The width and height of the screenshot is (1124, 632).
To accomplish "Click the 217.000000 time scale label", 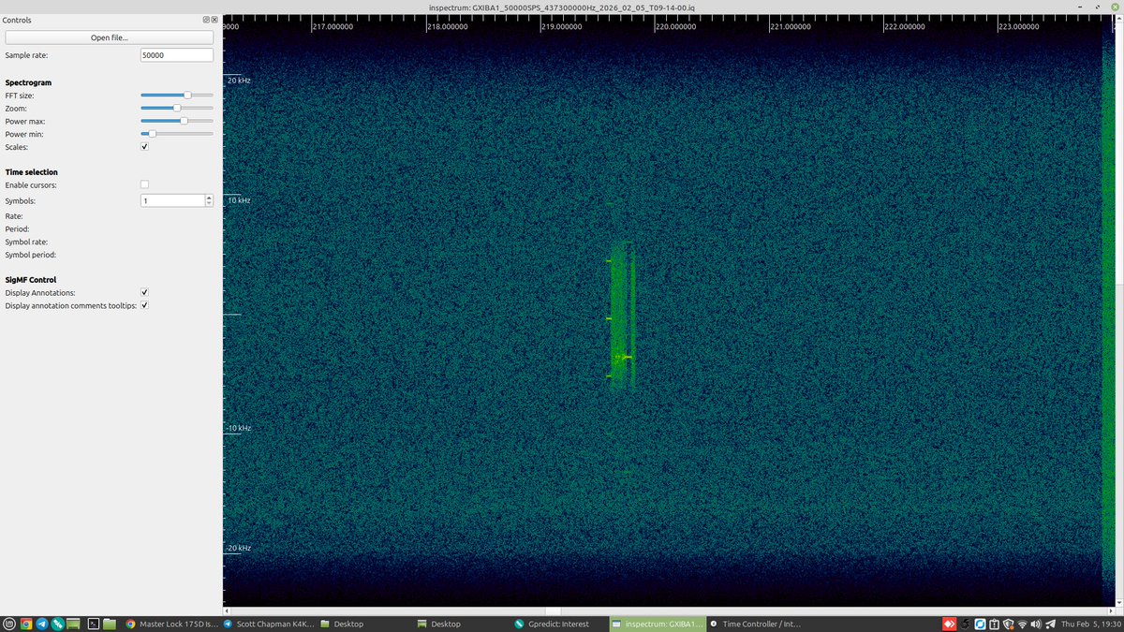I will point(333,26).
